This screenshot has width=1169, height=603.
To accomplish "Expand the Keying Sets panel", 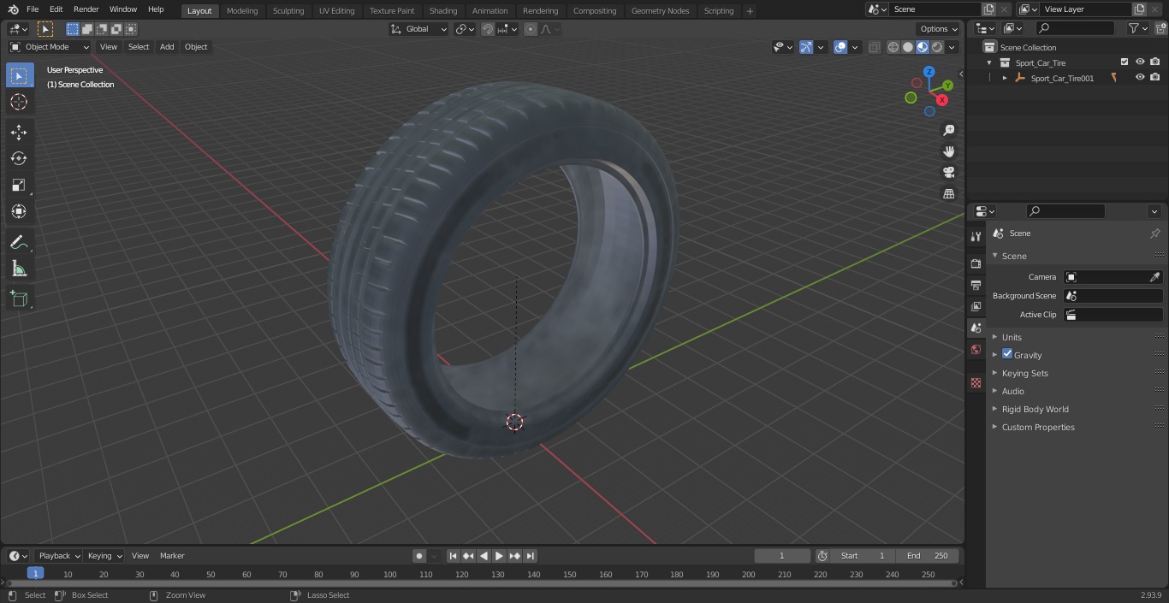I will tap(1024, 373).
